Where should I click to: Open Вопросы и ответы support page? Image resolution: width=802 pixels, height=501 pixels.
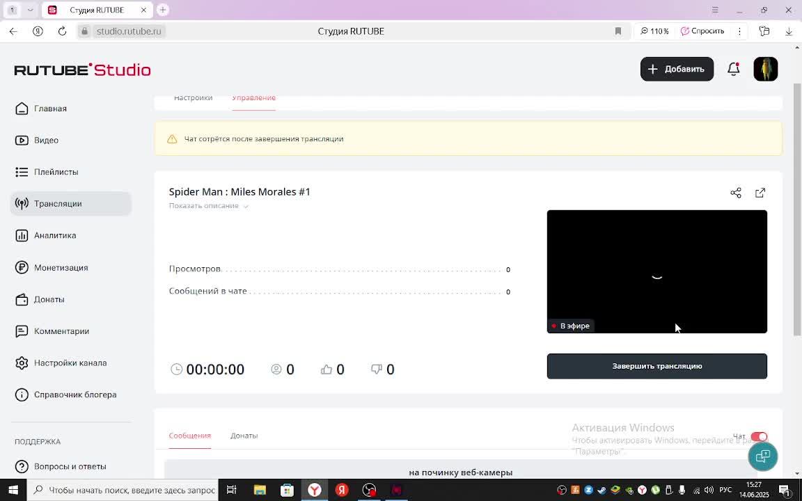[70, 466]
